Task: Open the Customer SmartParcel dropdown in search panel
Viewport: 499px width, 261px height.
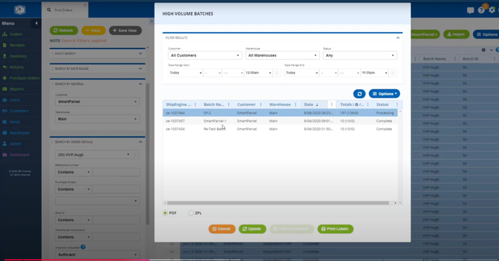Action: 97,102
